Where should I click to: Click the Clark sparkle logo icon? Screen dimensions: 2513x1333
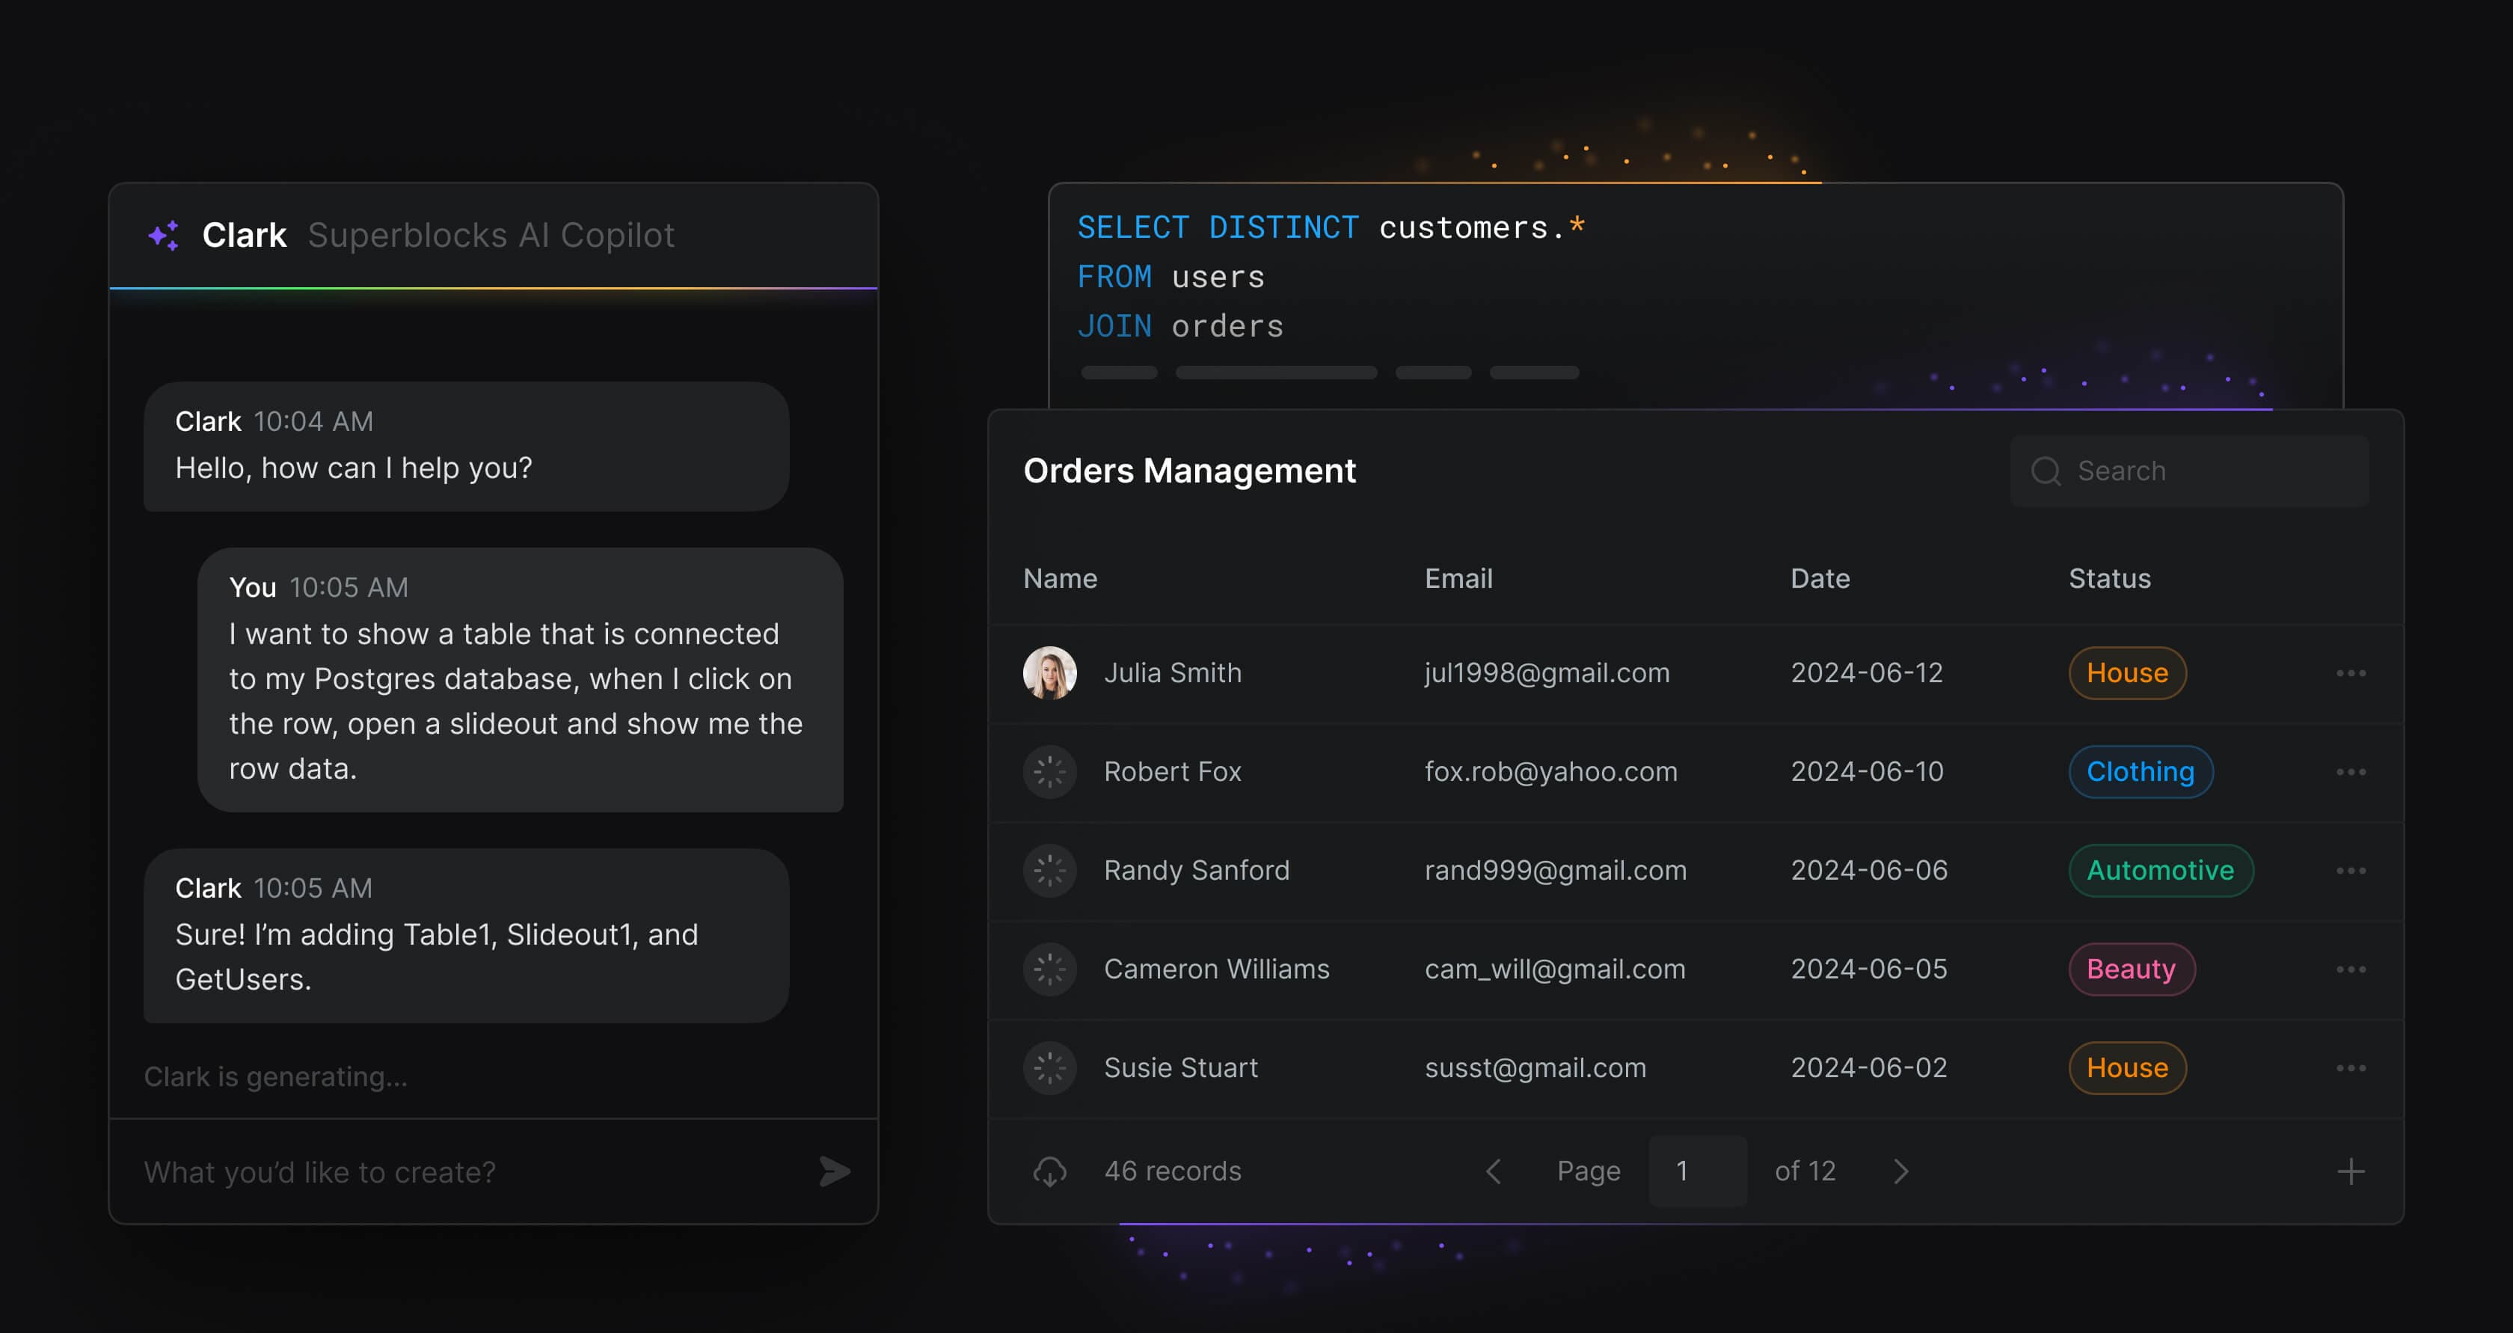pyautogui.click(x=164, y=235)
